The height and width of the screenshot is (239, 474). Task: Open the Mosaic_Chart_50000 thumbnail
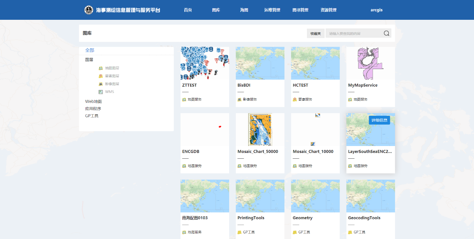(x=260, y=130)
